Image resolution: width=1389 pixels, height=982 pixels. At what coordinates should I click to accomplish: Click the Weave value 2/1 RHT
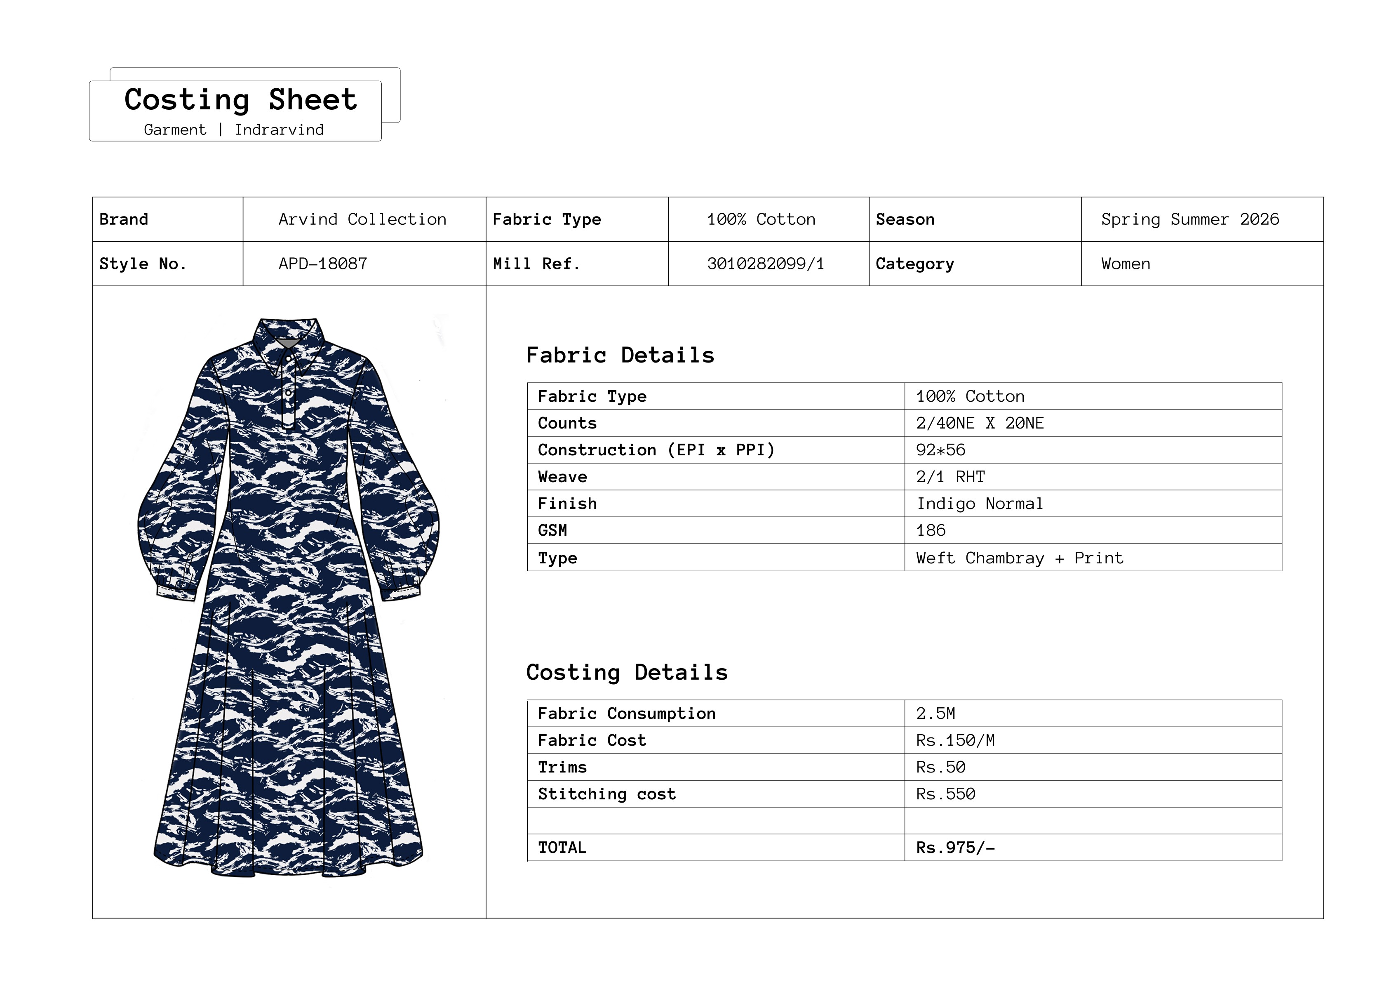tap(950, 477)
